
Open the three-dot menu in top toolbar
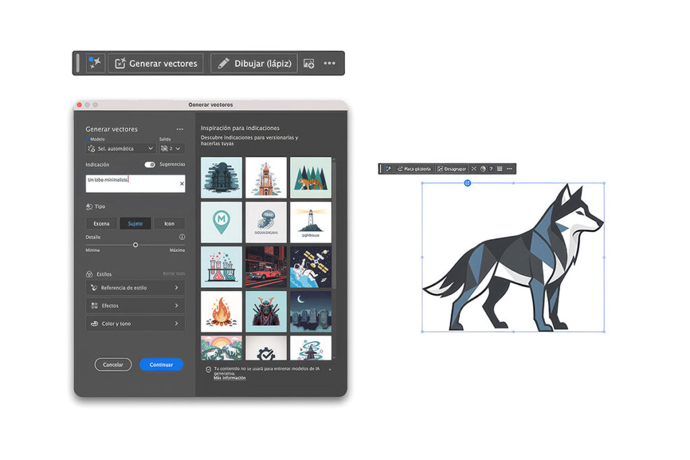coord(330,63)
